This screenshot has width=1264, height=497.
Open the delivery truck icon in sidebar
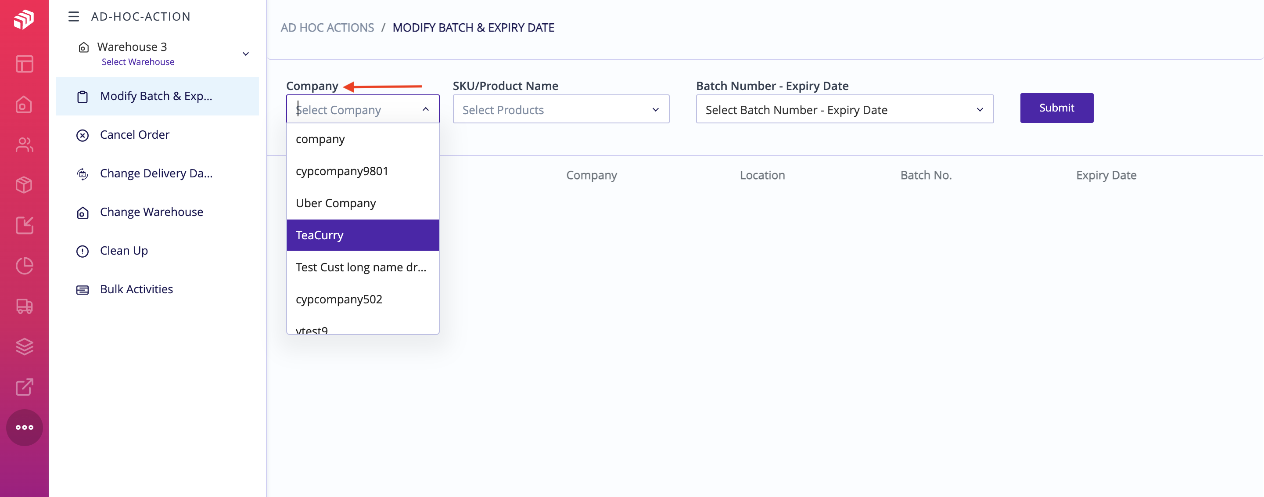[24, 306]
